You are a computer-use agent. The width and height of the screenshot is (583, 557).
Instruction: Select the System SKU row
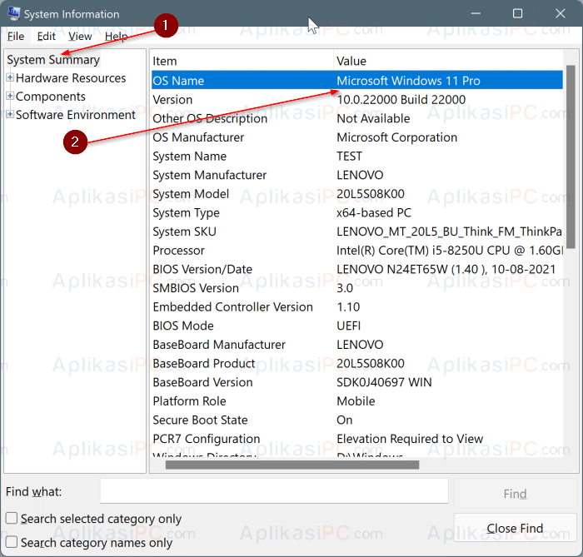[357, 231]
